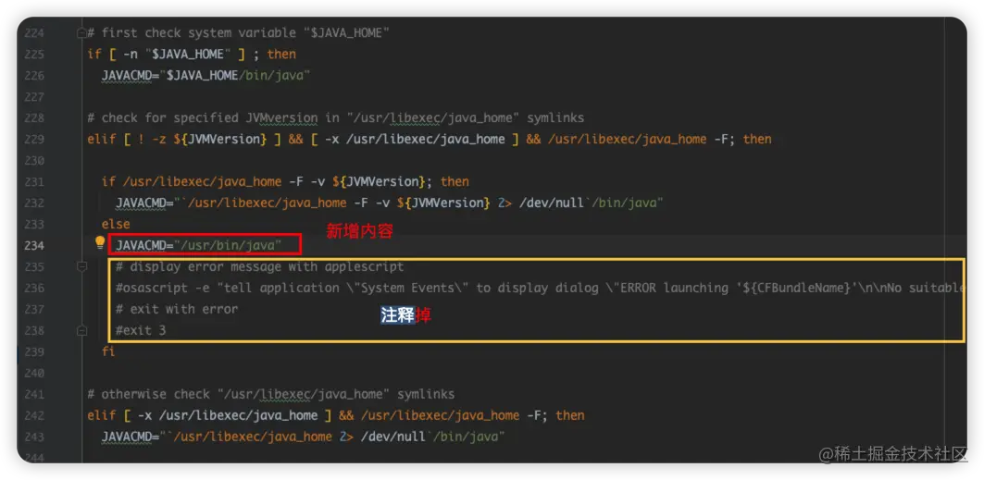Image resolution: width=984 pixels, height=480 pixels.
Task: Click 'elif [ -x /usr/libexec/java_home ] &&' on line 242
Action: (x=336, y=415)
